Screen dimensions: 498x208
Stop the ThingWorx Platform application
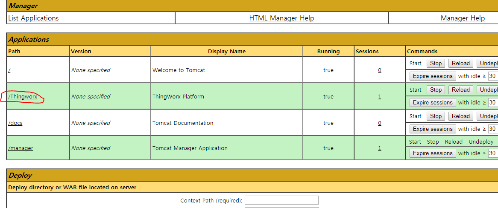pyautogui.click(x=436, y=90)
